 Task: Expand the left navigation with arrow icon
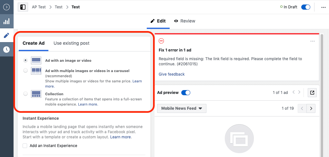click(7, 7)
